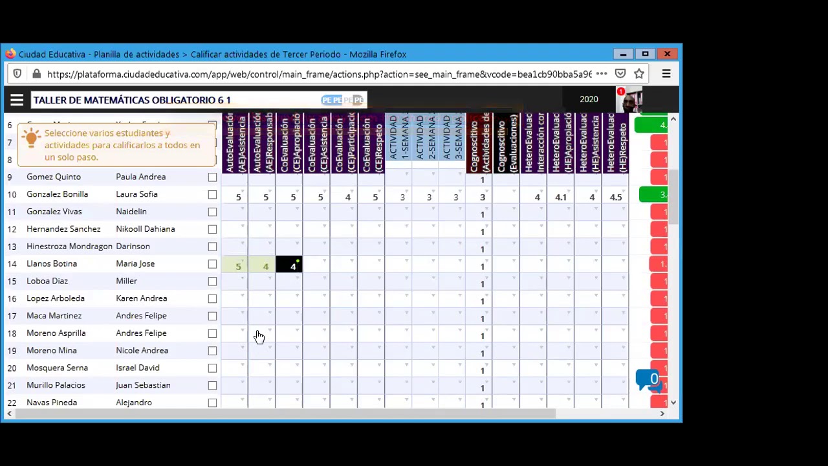
Task: Check the box for Loboa Diaz Miller
Action: (212, 282)
